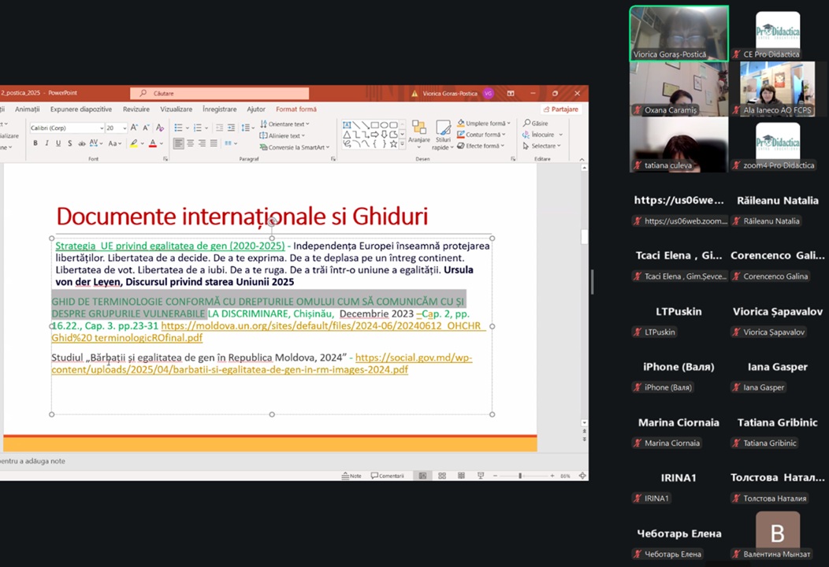Screen dimensions: 829x567
Task: Switch to the Format formă tab
Action: coord(296,109)
